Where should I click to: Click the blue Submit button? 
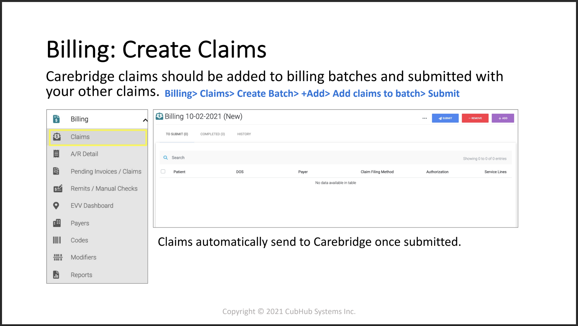coord(445,118)
